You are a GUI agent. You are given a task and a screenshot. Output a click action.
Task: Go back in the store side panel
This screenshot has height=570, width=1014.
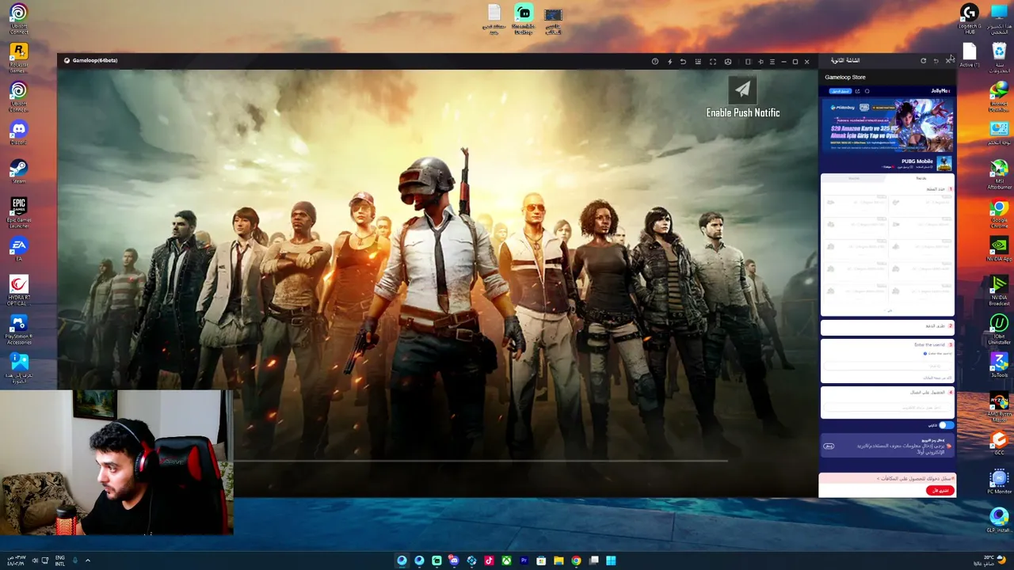coord(936,61)
